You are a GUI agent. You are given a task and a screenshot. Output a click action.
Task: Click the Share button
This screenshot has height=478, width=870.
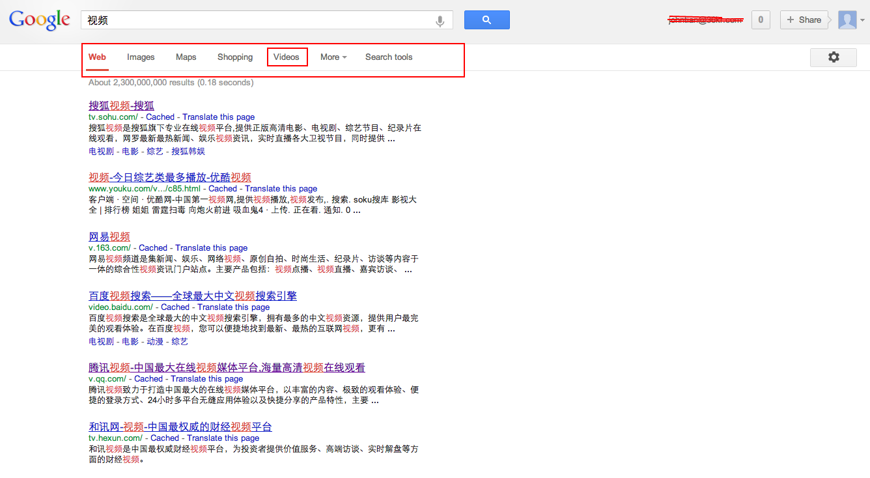(804, 20)
